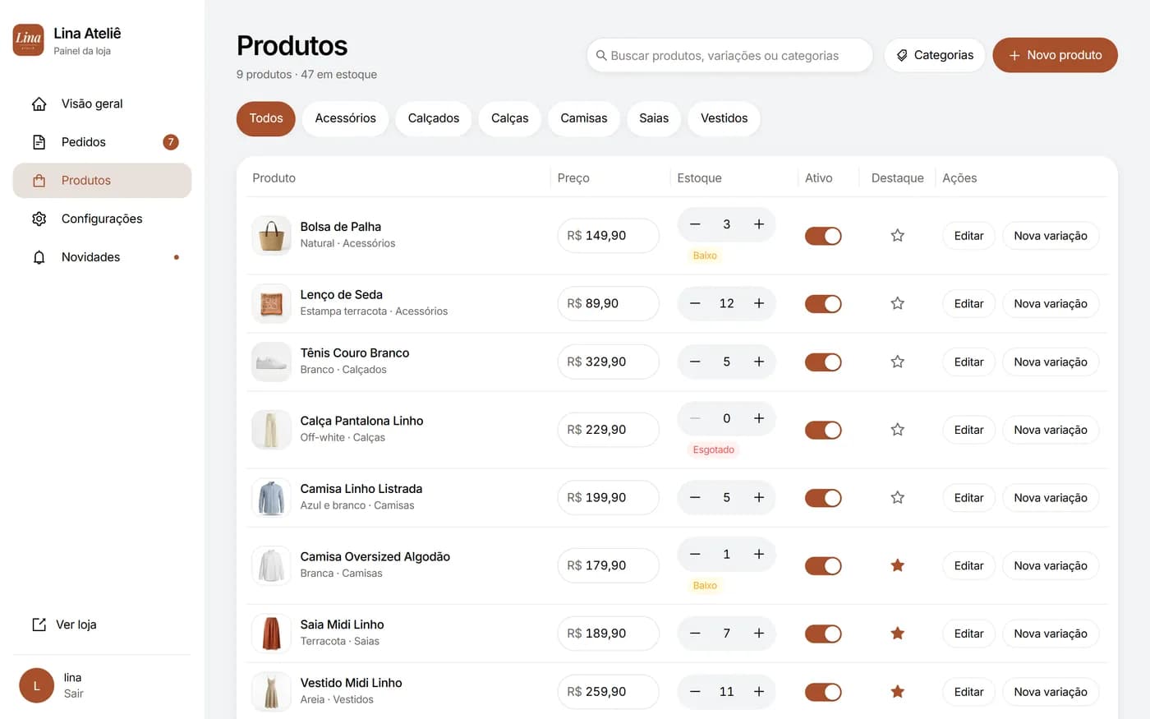Unstar Camisa Oversized Algodão destaque
1150x719 pixels.
pyautogui.click(x=898, y=565)
